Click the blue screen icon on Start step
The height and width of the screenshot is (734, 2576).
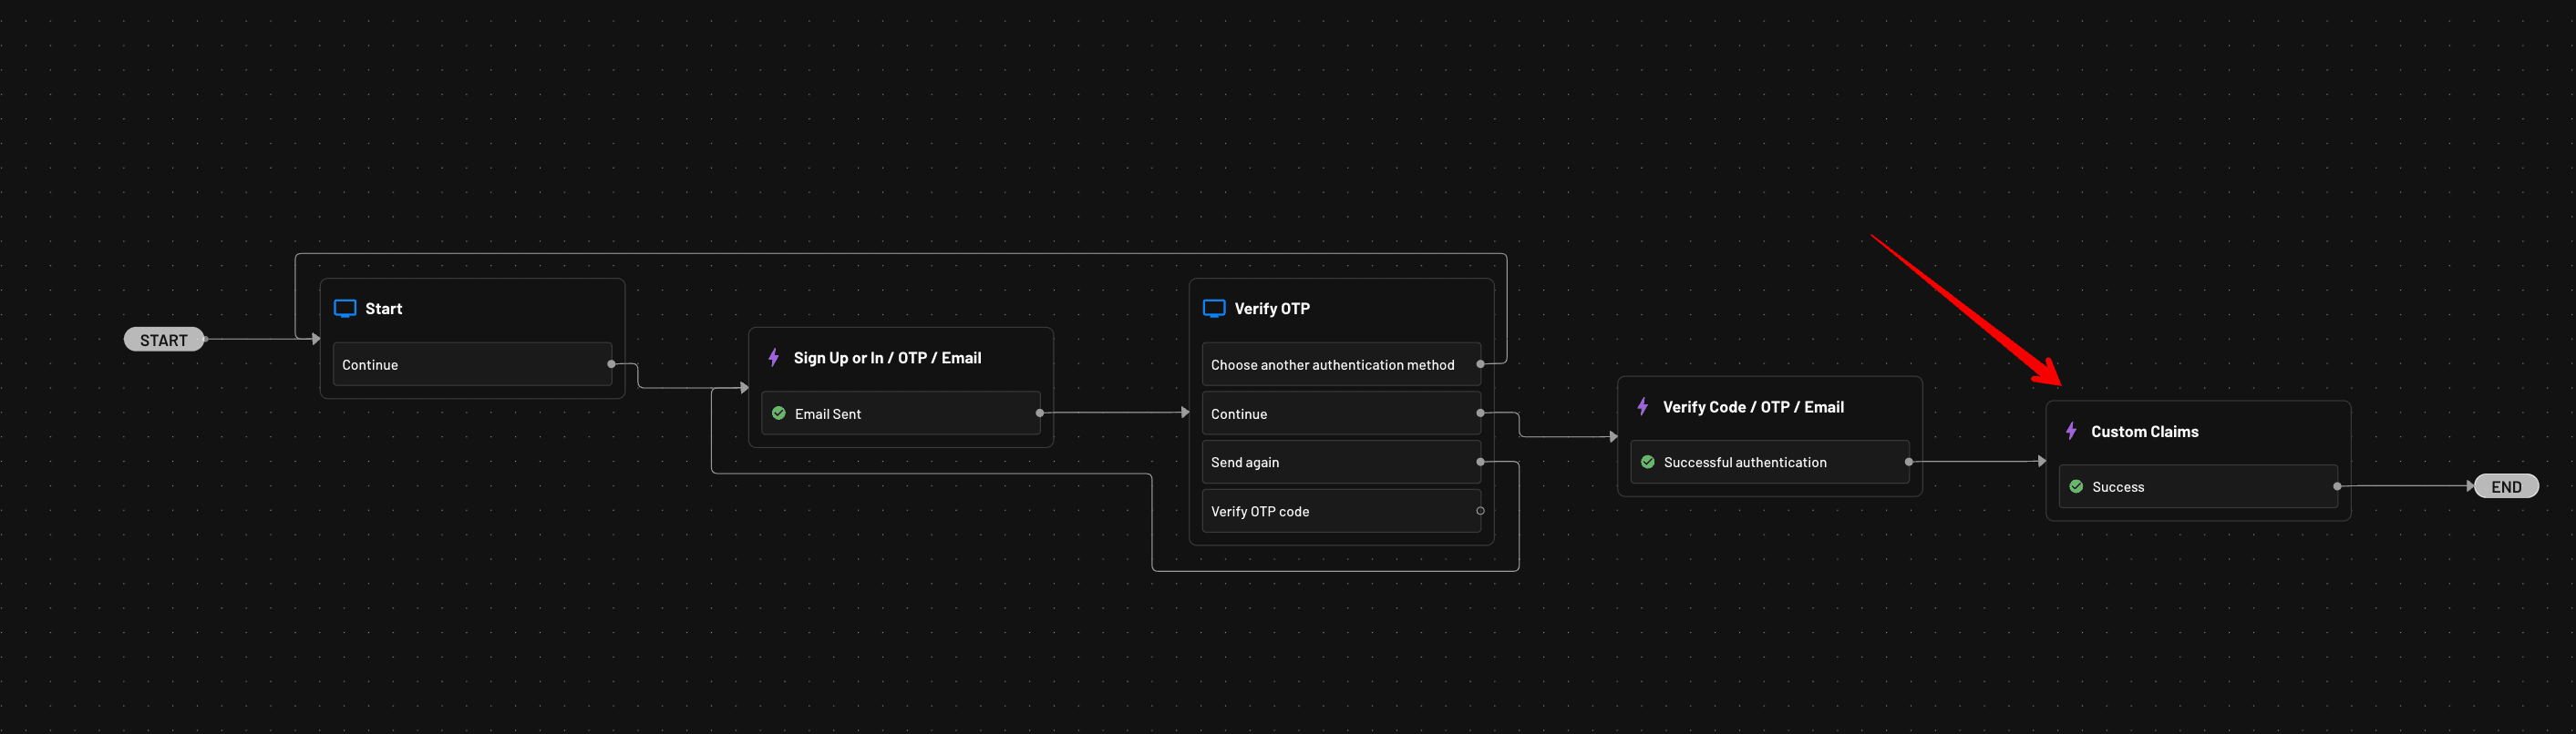point(345,309)
